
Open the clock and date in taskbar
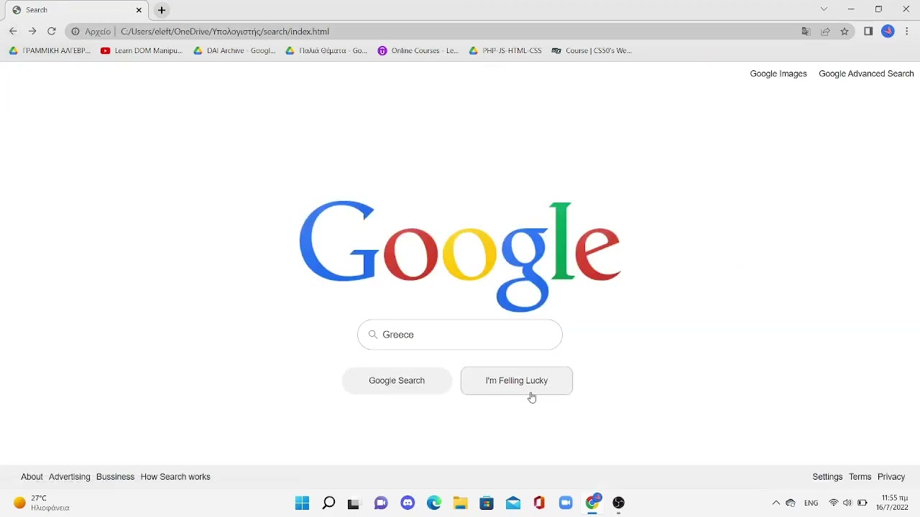(893, 503)
